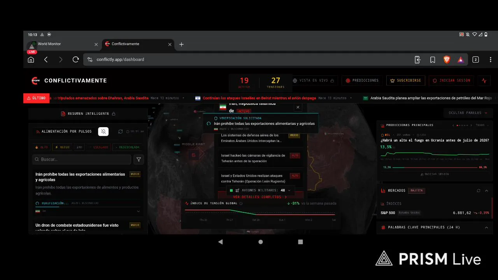Click the Buscar search field
Screen dimensions: 498x280
point(82,159)
